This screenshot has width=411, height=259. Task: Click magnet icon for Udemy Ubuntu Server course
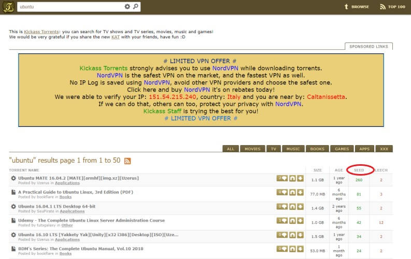292,221
